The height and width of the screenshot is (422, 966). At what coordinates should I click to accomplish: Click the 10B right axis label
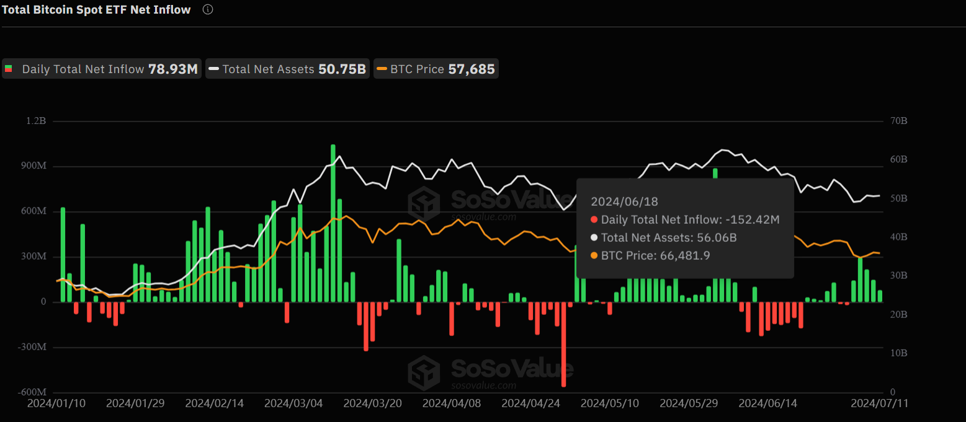[x=899, y=354]
